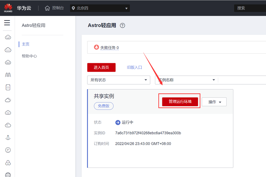Click instance ID 7a6c731b972f40268ebc6a4739ea300b
Screen dimensions: 266x177
coord(148,133)
